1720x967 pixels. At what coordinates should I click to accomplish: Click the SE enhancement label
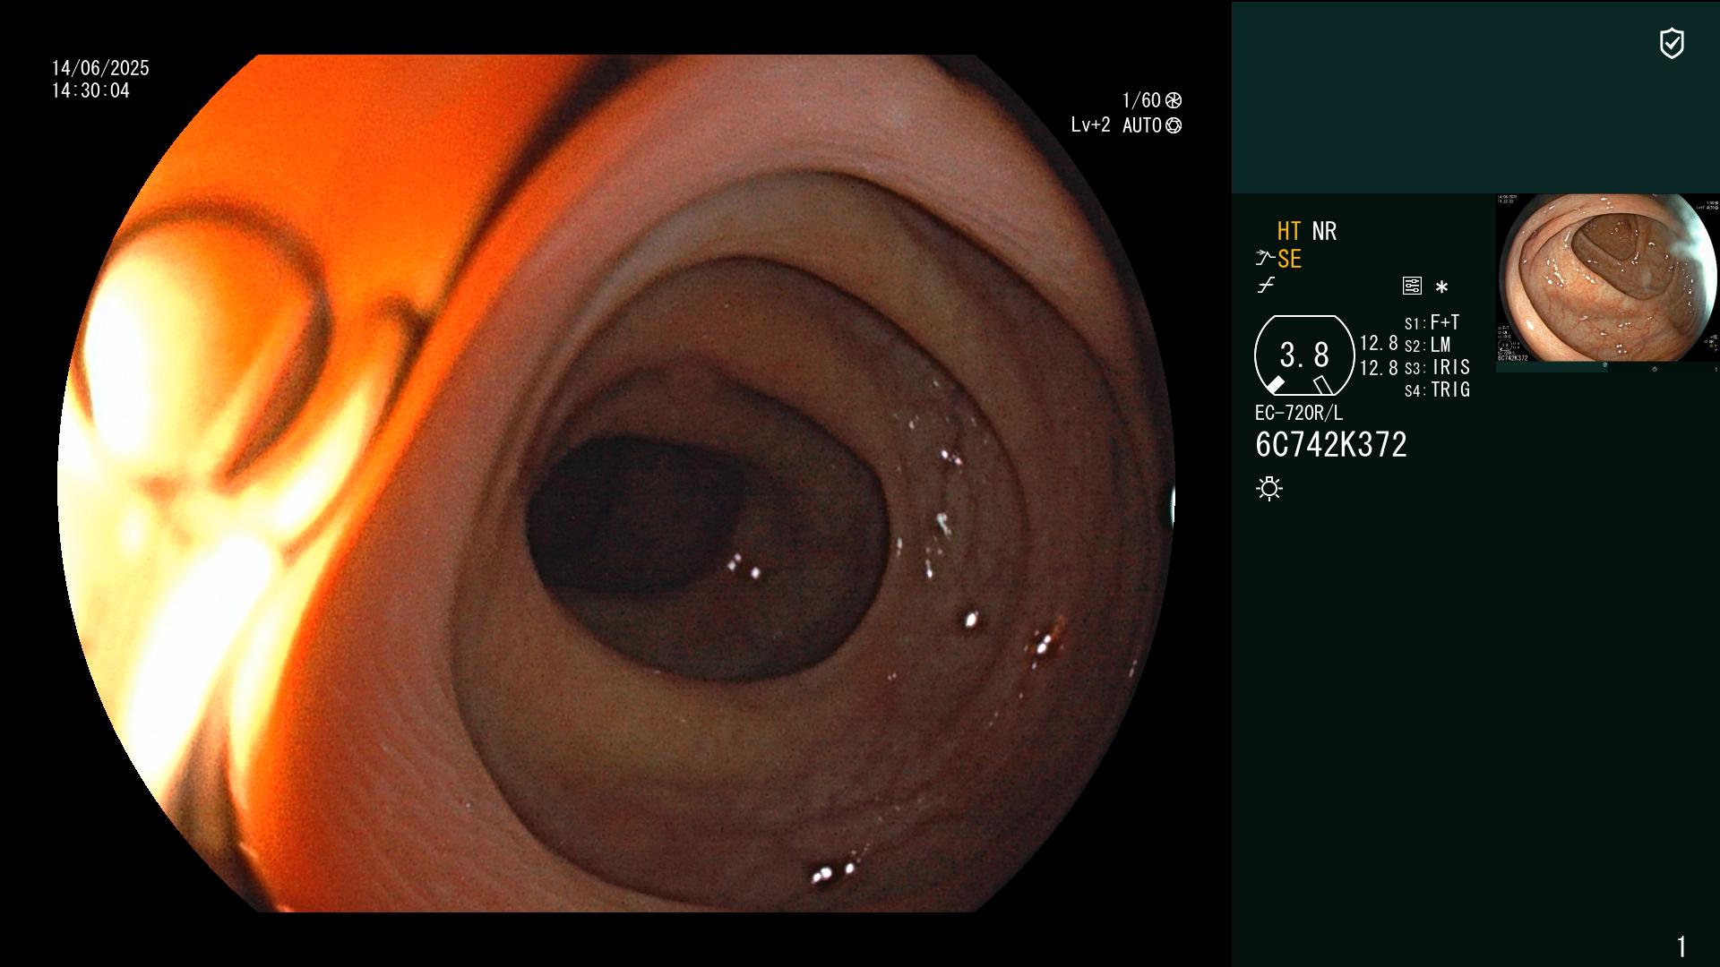pos(1289,259)
